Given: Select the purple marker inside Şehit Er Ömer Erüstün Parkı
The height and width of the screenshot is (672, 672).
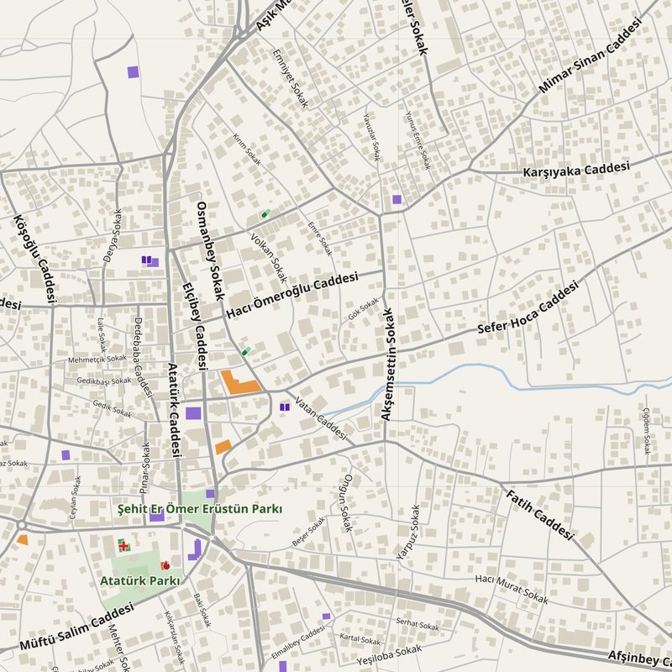Looking at the screenshot, I should coord(210,493).
